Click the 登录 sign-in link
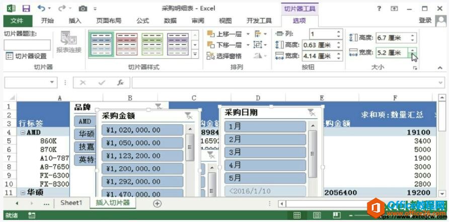Screen dimensions: 449x222 [425, 20]
